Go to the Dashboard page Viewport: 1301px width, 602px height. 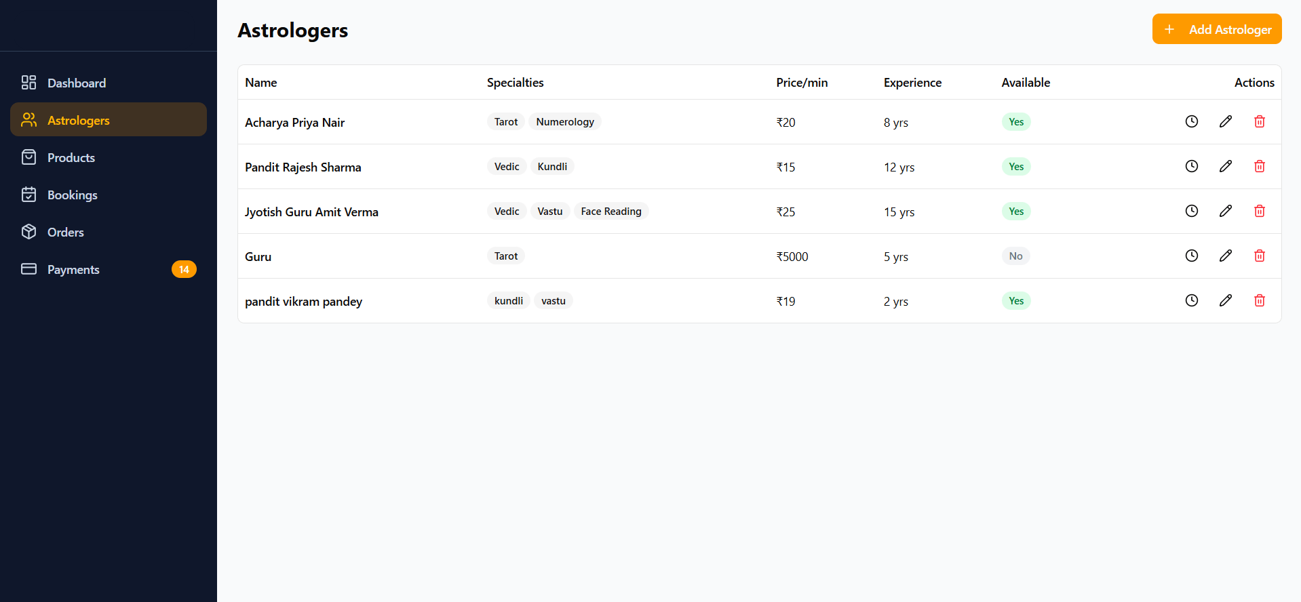pyautogui.click(x=76, y=83)
